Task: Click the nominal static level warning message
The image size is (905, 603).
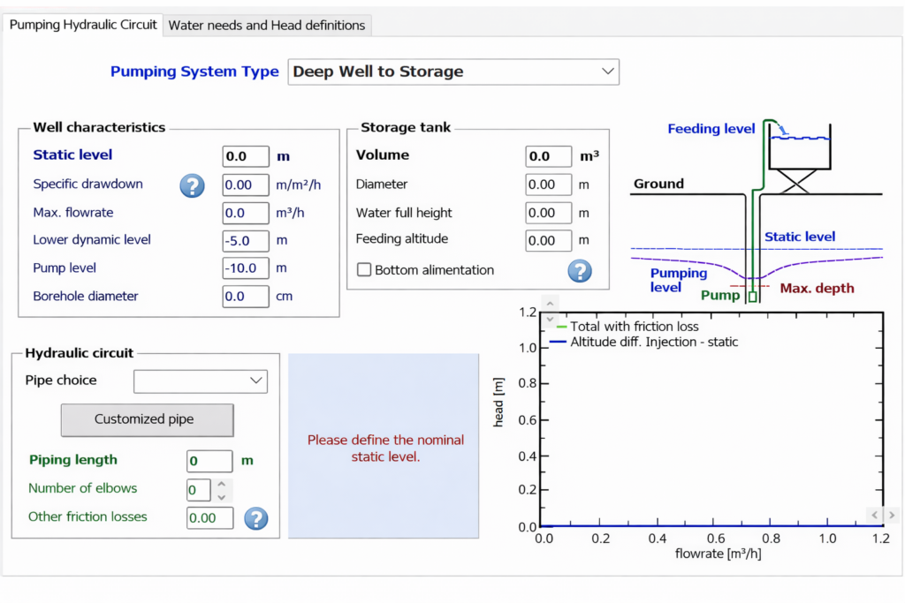Action: click(385, 448)
